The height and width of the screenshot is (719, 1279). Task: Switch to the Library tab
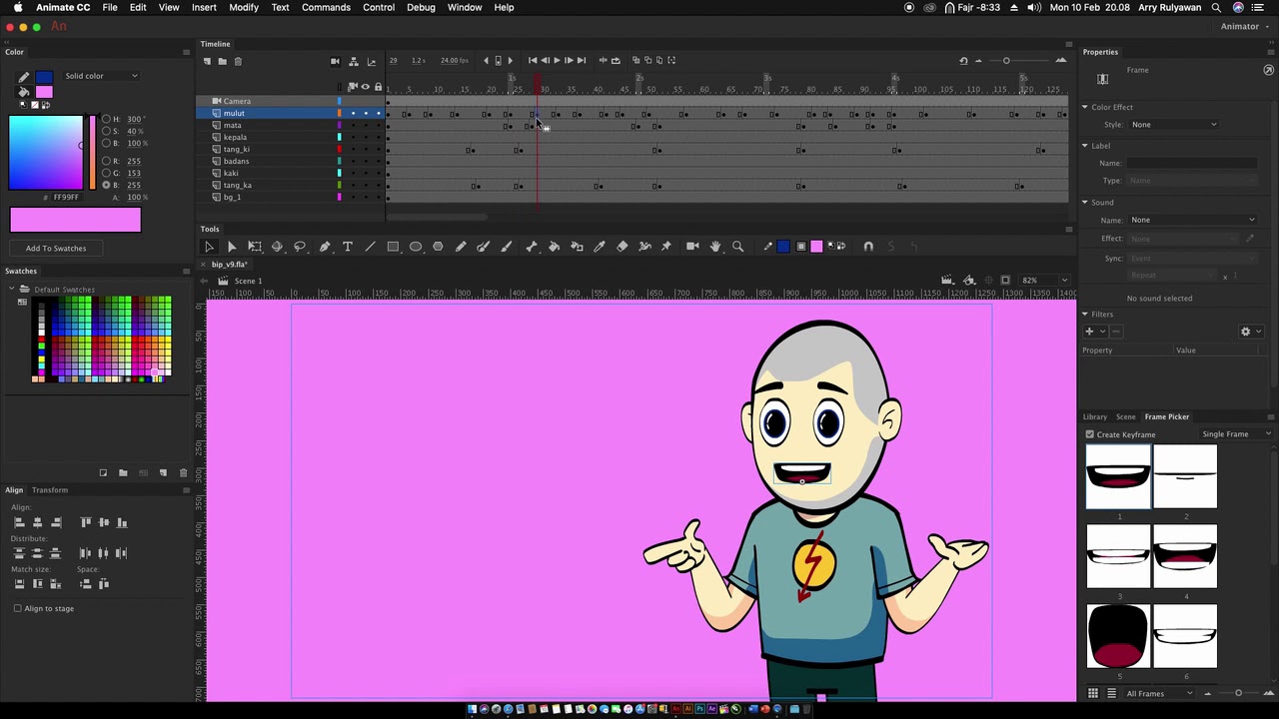click(x=1095, y=416)
